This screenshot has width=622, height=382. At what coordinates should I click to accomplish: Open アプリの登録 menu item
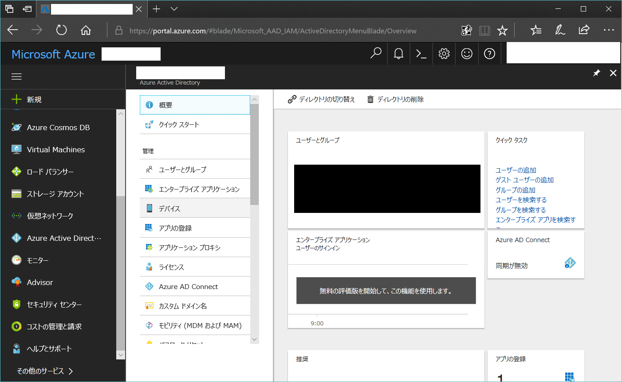pos(195,228)
